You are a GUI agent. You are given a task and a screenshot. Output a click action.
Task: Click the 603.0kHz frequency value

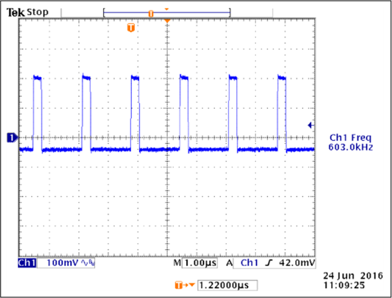(x=350, y=147)
